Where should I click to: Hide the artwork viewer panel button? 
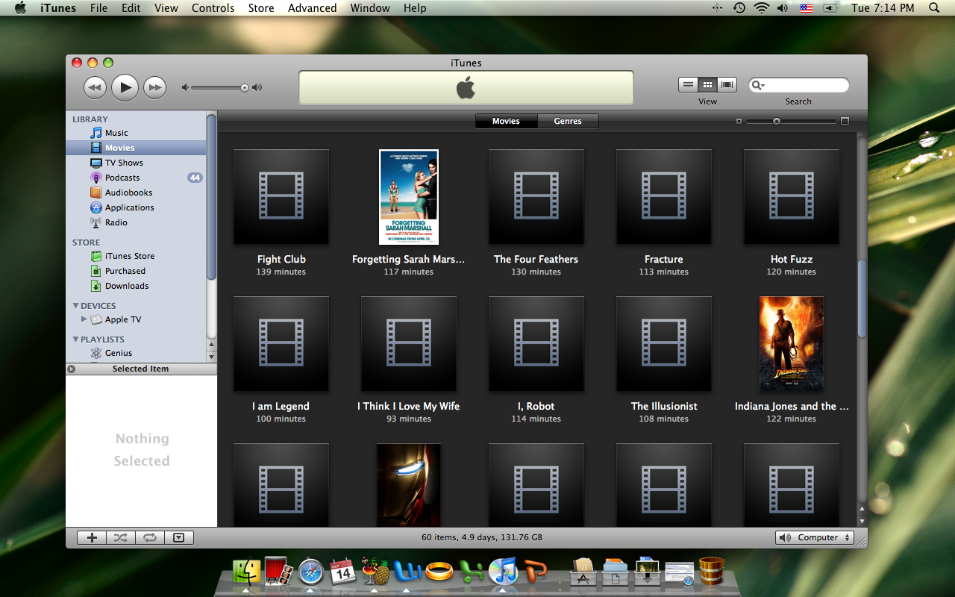178,537
